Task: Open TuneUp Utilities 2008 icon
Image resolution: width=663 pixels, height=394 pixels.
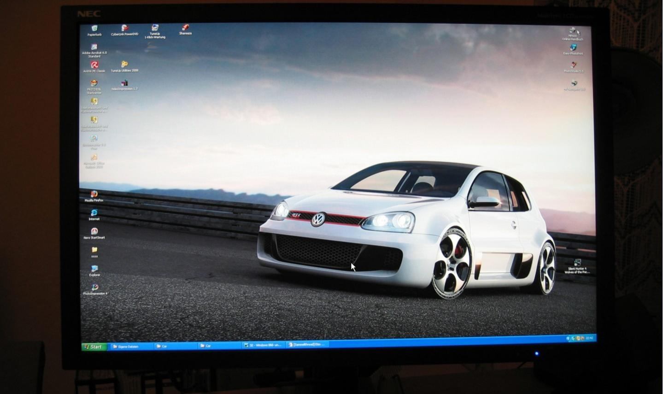Action: pos(124,67)
